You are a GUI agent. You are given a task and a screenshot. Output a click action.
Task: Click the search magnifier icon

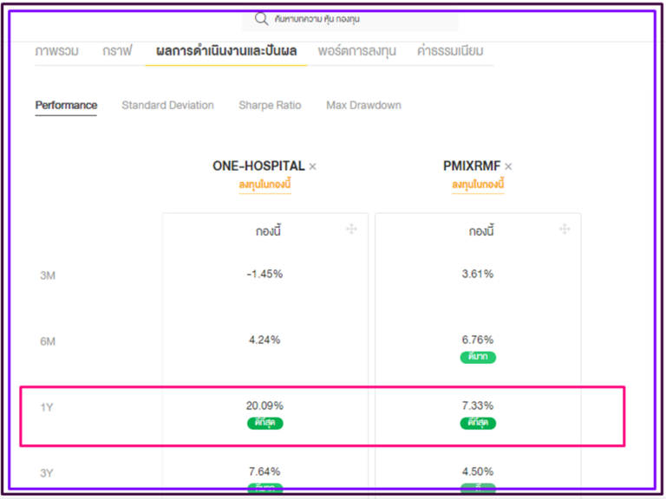pos(261,19)
